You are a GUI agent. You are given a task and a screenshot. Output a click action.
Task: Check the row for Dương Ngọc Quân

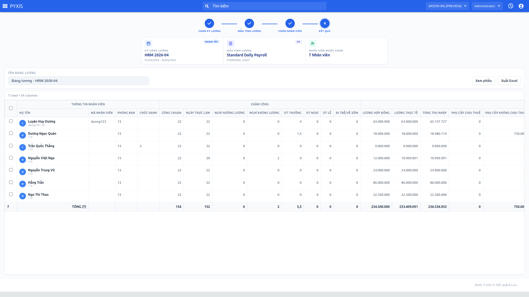(x=11, y=133)
